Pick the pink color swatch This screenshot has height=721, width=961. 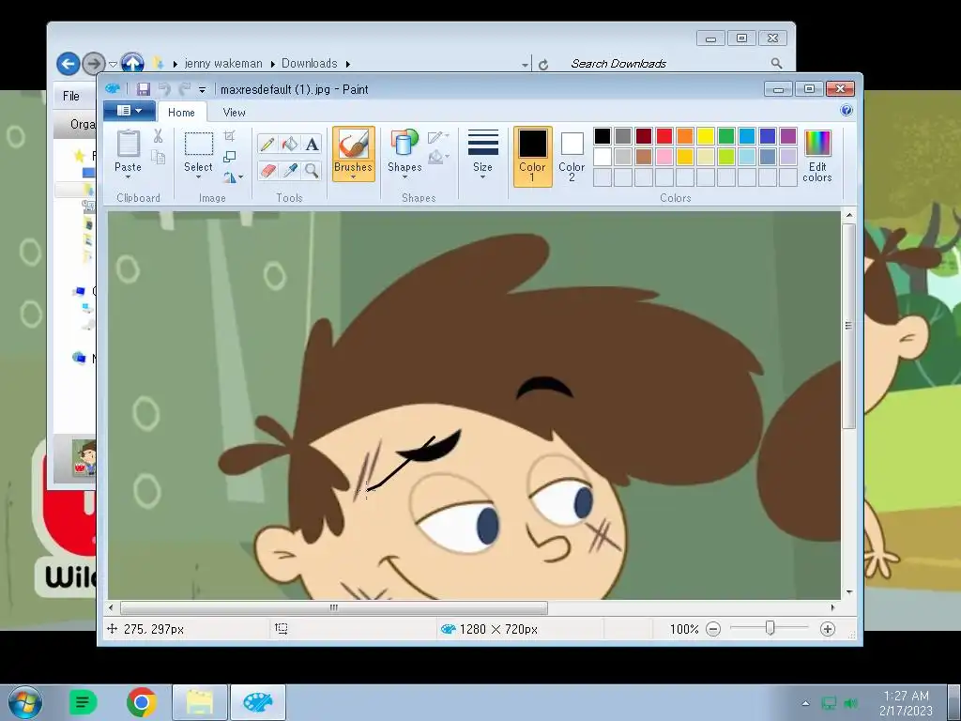click(x=664, y=157)
